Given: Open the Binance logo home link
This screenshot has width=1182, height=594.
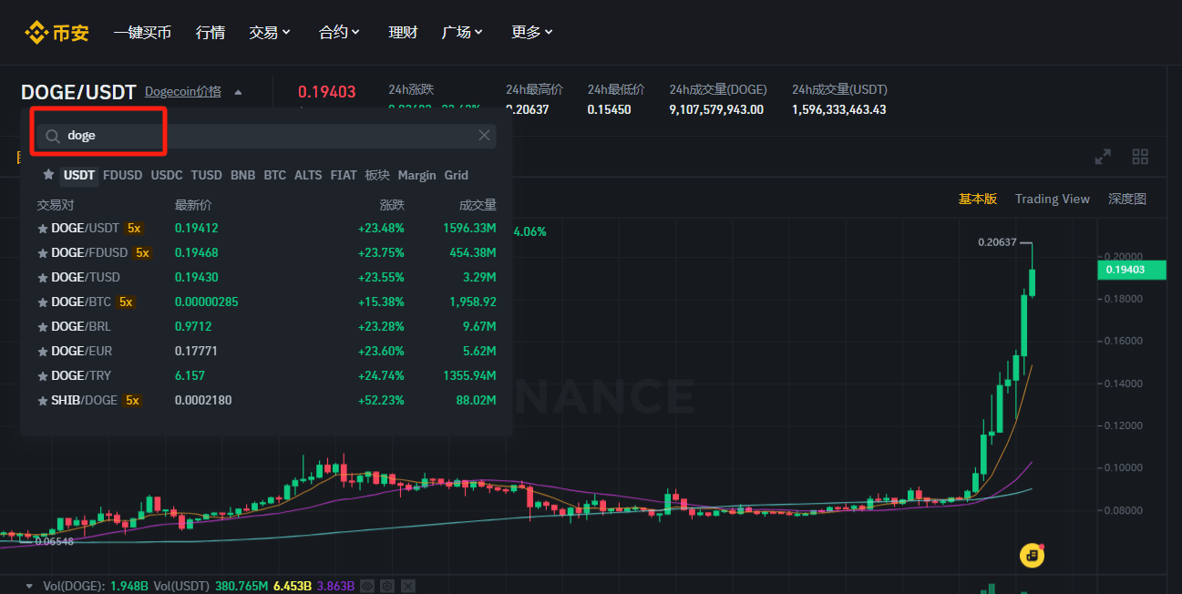Looking at the screenshot, I should pyautogui.click(x=57, y=33).
